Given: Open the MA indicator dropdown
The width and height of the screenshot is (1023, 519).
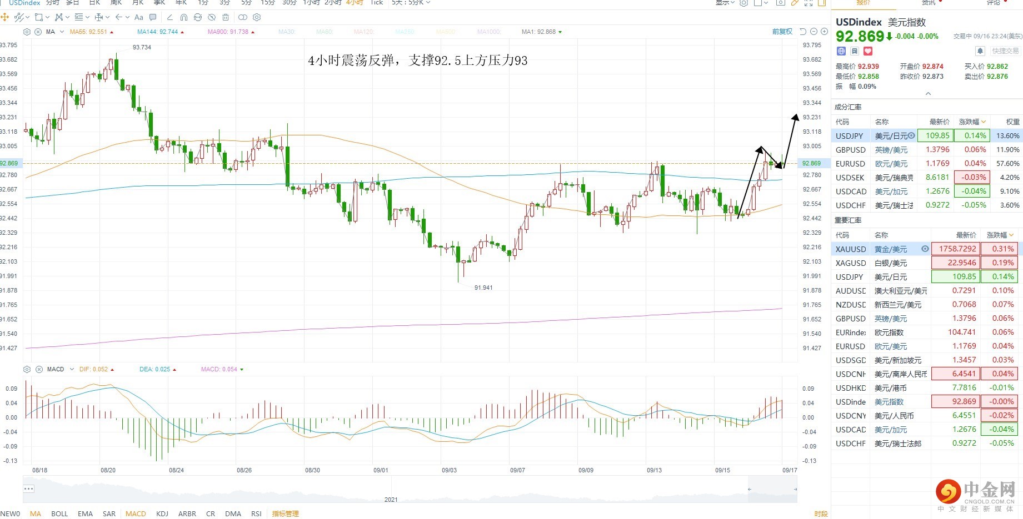Looking at the screenshot, I should 62,32.
